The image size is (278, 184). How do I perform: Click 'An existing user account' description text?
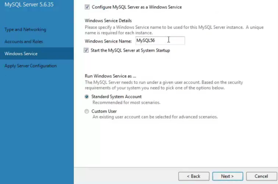(155, 117)
